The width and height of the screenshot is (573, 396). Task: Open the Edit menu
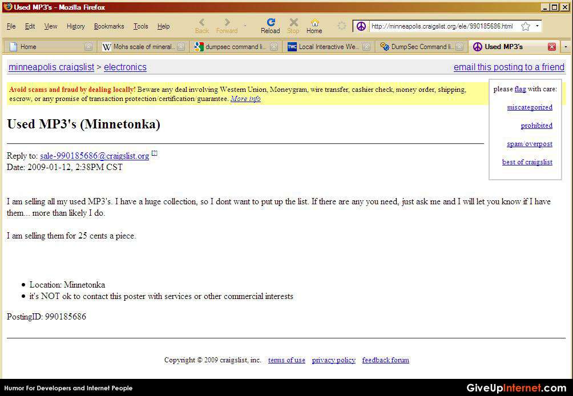click(x=30, y=26)
